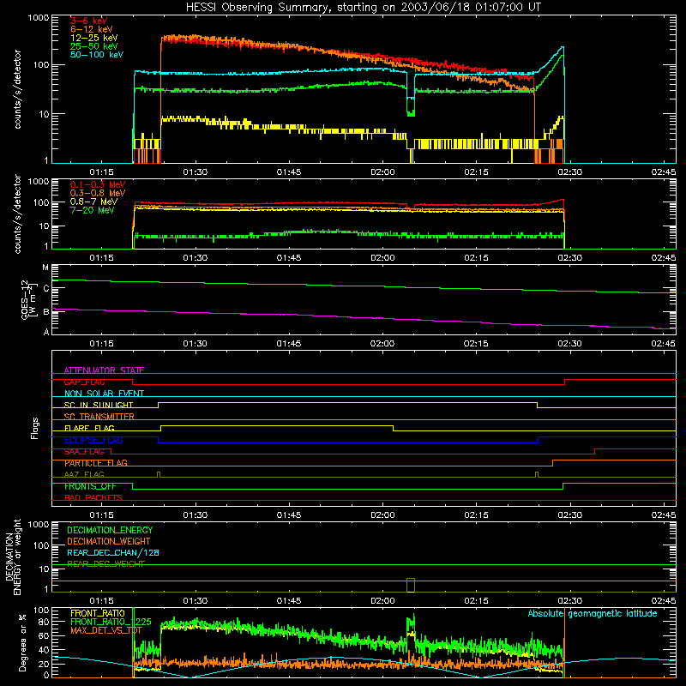This screenshot has width=686, height=686.
Task: Click the 02:30 tick under the MeV panel
Action: 569,258
